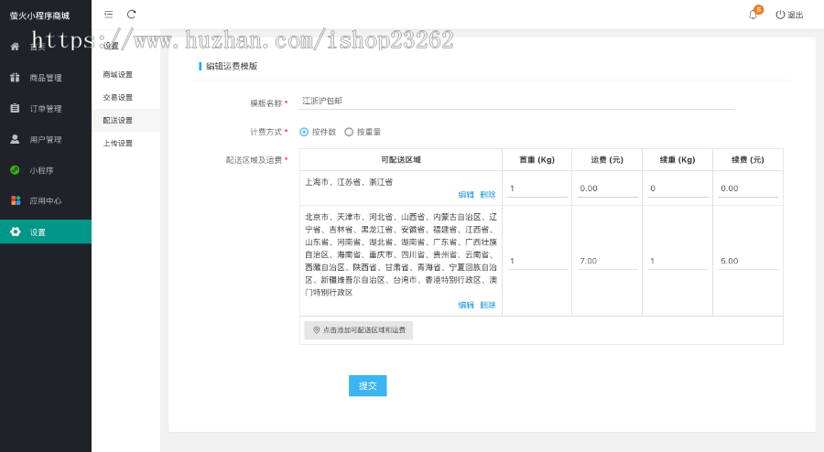
Task: Click 运费 0.00 field in 上海市 row
Action: click(x=608, y=188)
